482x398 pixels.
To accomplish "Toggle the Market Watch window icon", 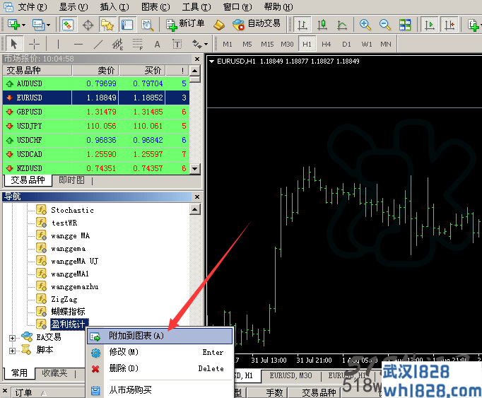I will coord(67,25).
